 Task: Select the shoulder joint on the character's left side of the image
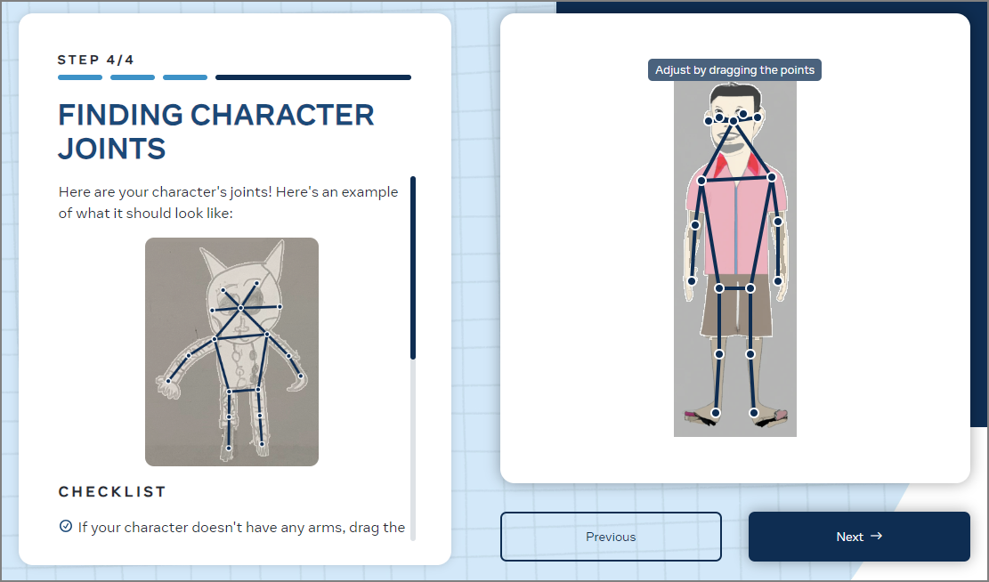tap(701, 181)
